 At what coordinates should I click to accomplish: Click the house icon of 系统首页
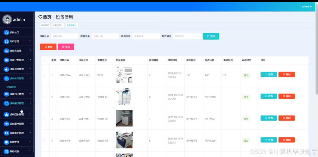6,32
